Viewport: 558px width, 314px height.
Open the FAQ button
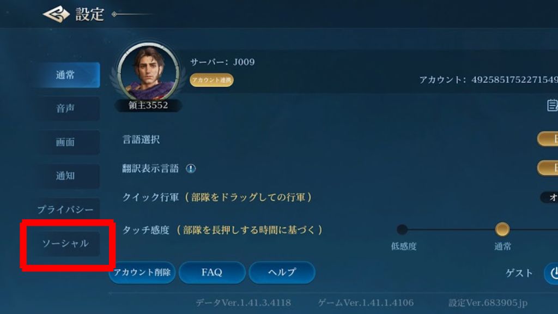click(212, 273)
